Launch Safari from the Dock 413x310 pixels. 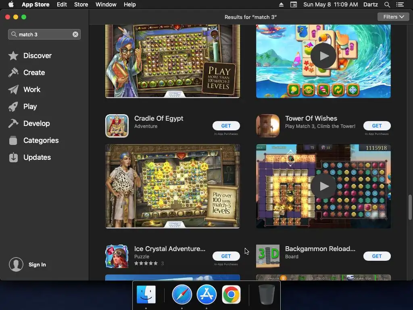tap(182, 294)
